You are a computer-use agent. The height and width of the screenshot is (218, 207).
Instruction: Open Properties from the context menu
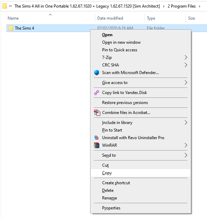(141, 208)
